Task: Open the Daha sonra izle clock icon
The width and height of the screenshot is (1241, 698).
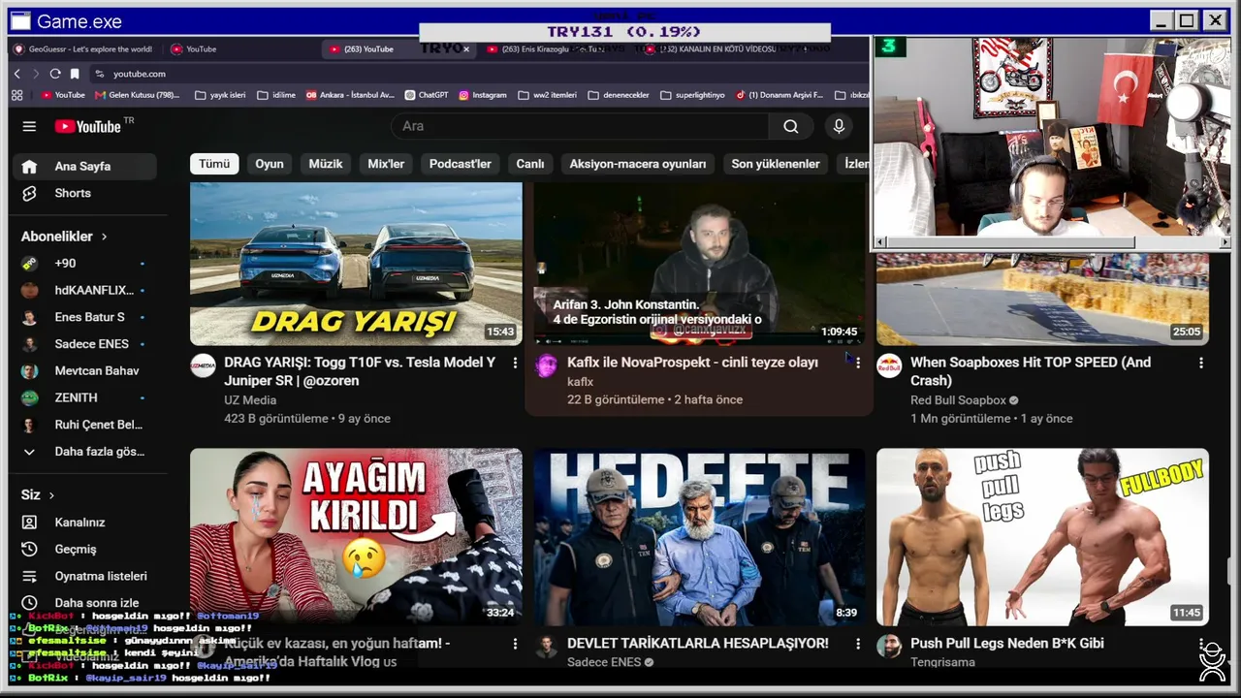Action: click(29, 603)
